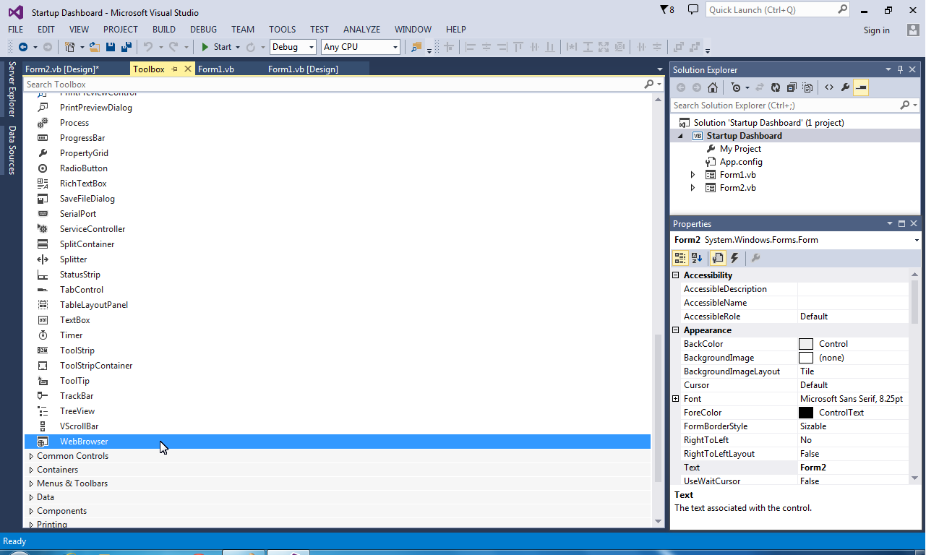Click the Alphabetical sort icon in Properties

click(x=696, y=258)
